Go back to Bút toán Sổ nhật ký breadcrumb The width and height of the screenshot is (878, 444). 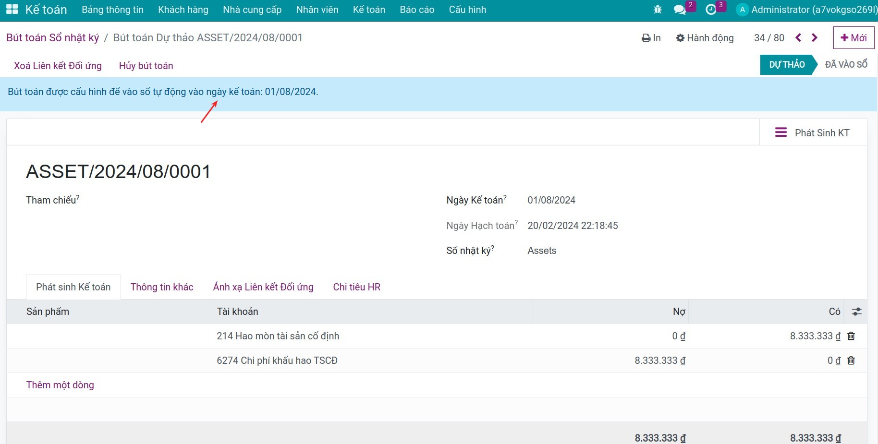pos(53,38)
